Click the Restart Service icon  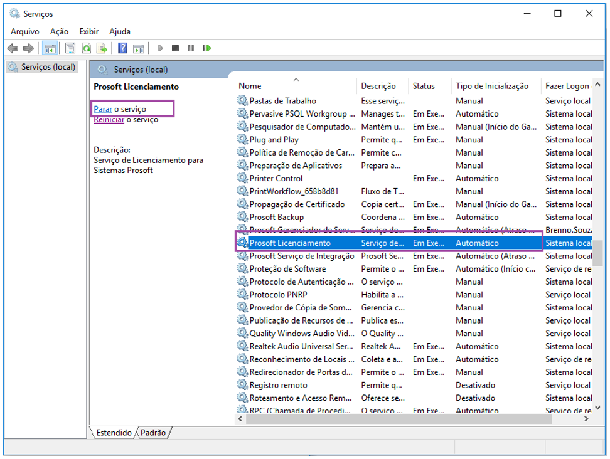(206, 48)
